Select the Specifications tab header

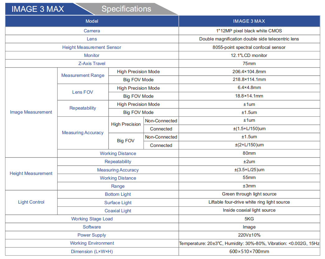pos(126,9)
